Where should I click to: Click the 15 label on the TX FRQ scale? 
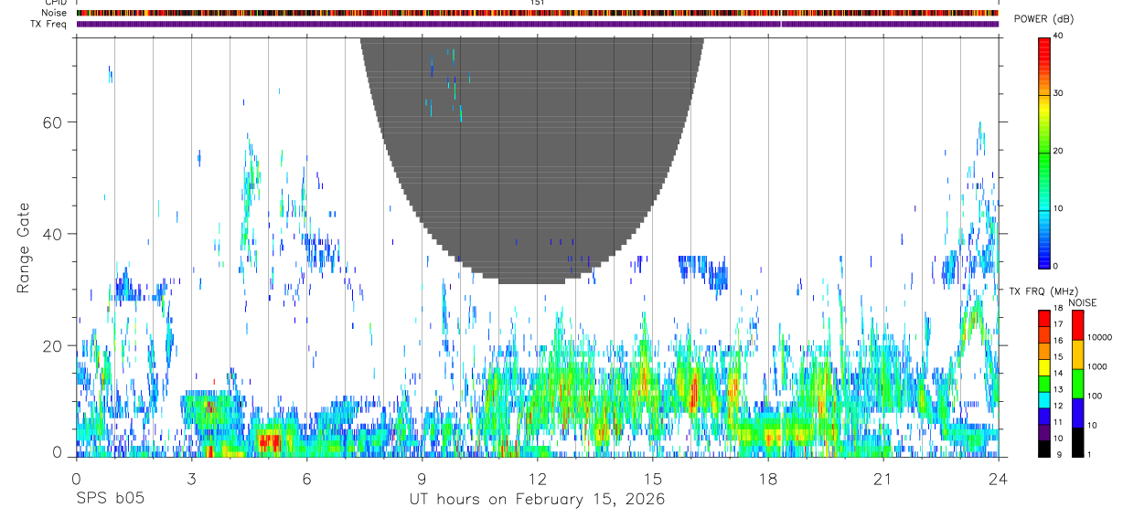click(1058, 357)
